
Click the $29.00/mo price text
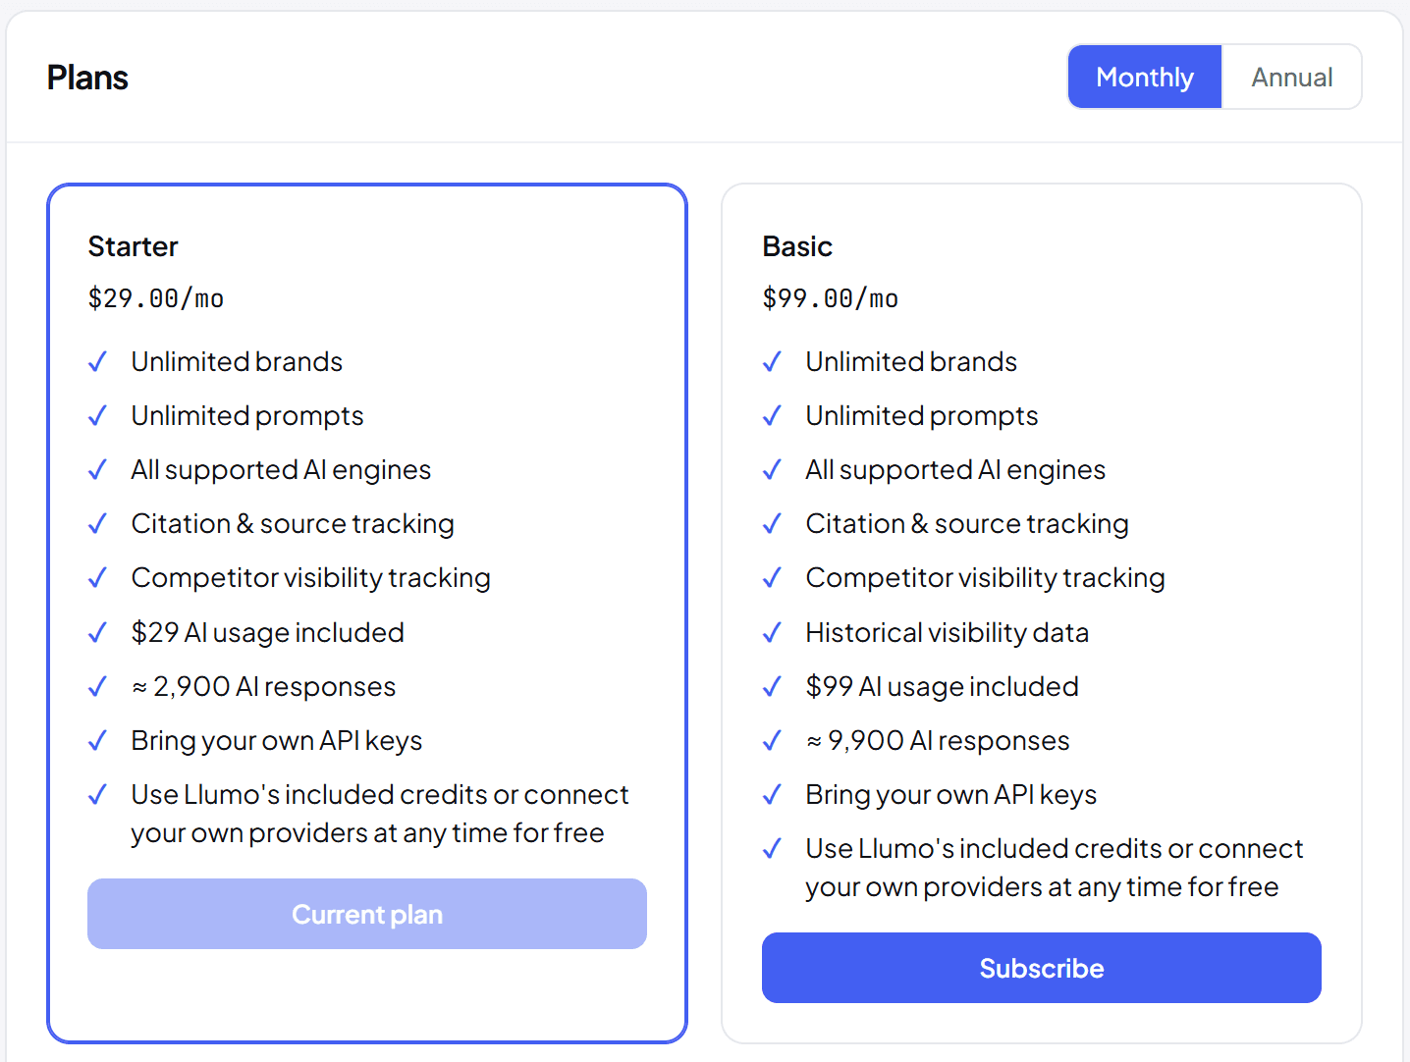coord(156,298)
